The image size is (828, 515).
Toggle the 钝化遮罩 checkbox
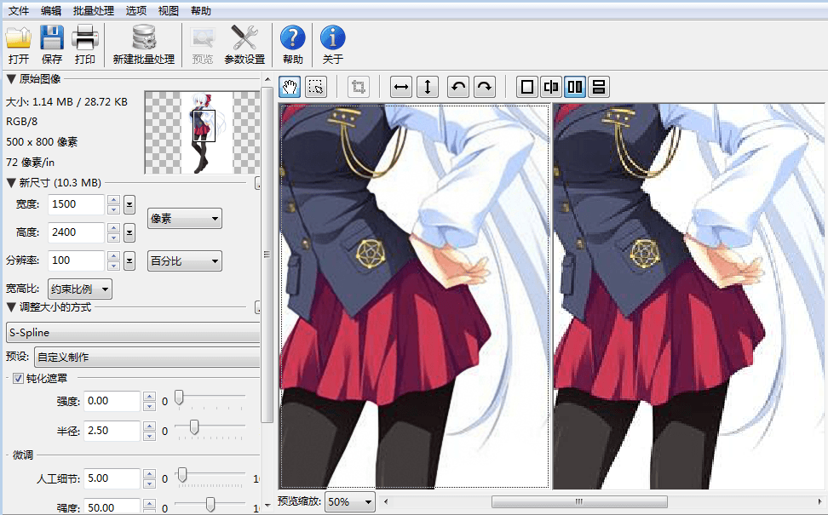click(18, 378)
